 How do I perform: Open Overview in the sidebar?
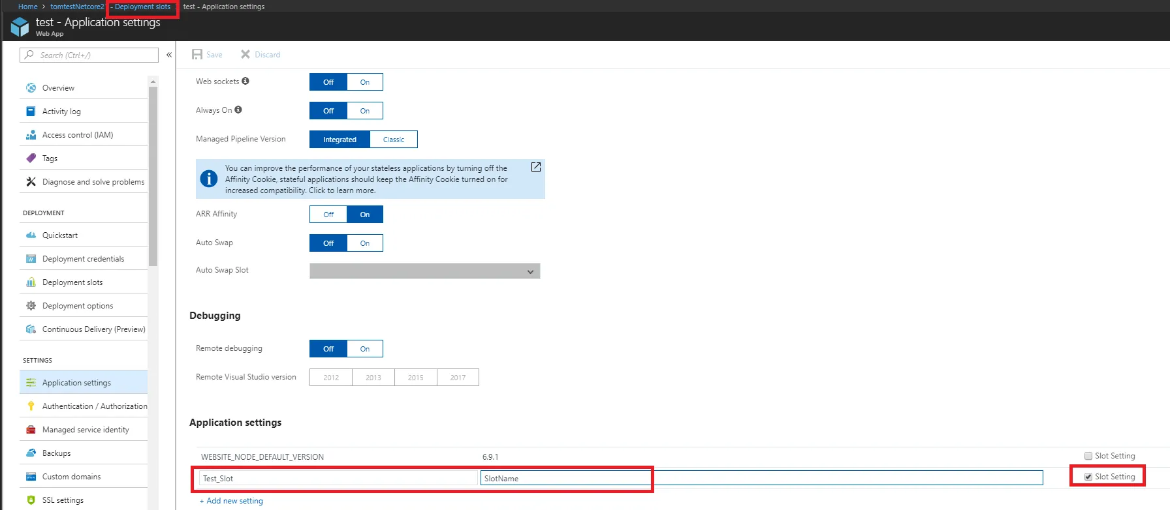point(84,88)
